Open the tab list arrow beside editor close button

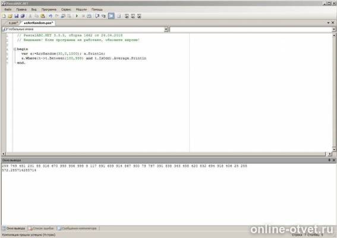point(329,23)
